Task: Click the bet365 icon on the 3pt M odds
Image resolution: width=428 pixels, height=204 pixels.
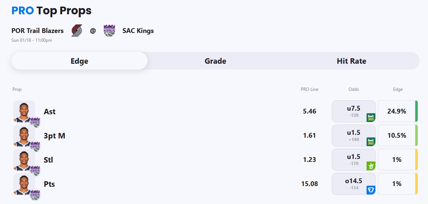Action: click(371, 142)
